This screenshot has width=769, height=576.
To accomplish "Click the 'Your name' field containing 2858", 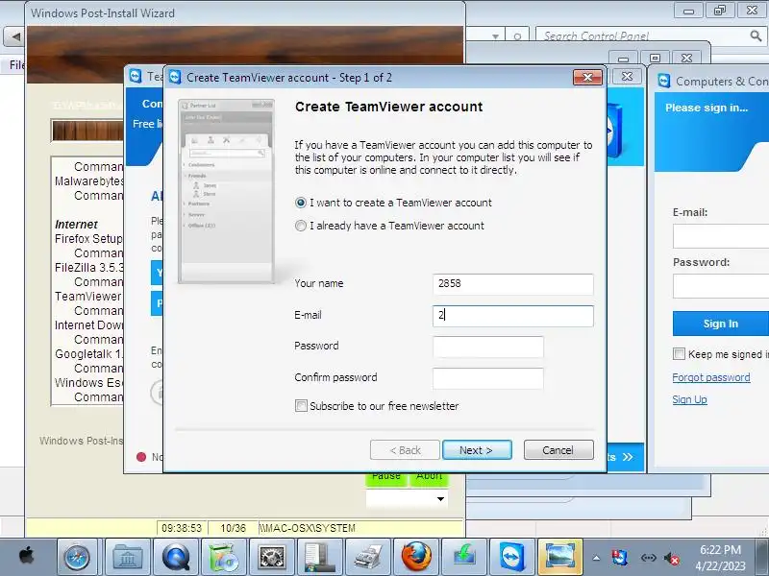I will [513, 284].
